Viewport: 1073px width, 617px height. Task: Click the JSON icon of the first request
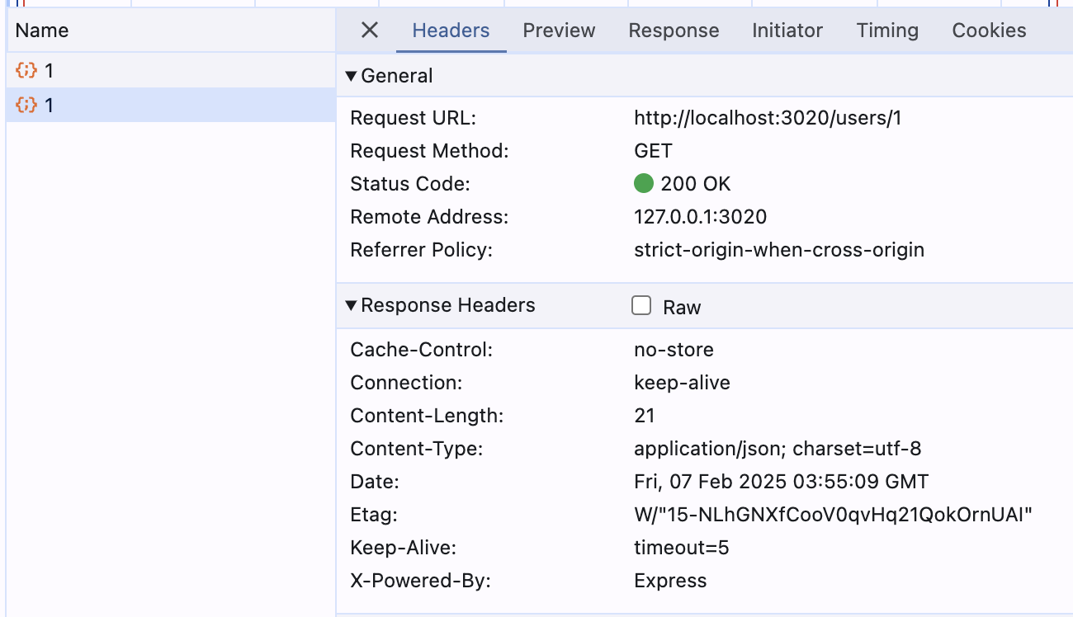pos(26,71)
